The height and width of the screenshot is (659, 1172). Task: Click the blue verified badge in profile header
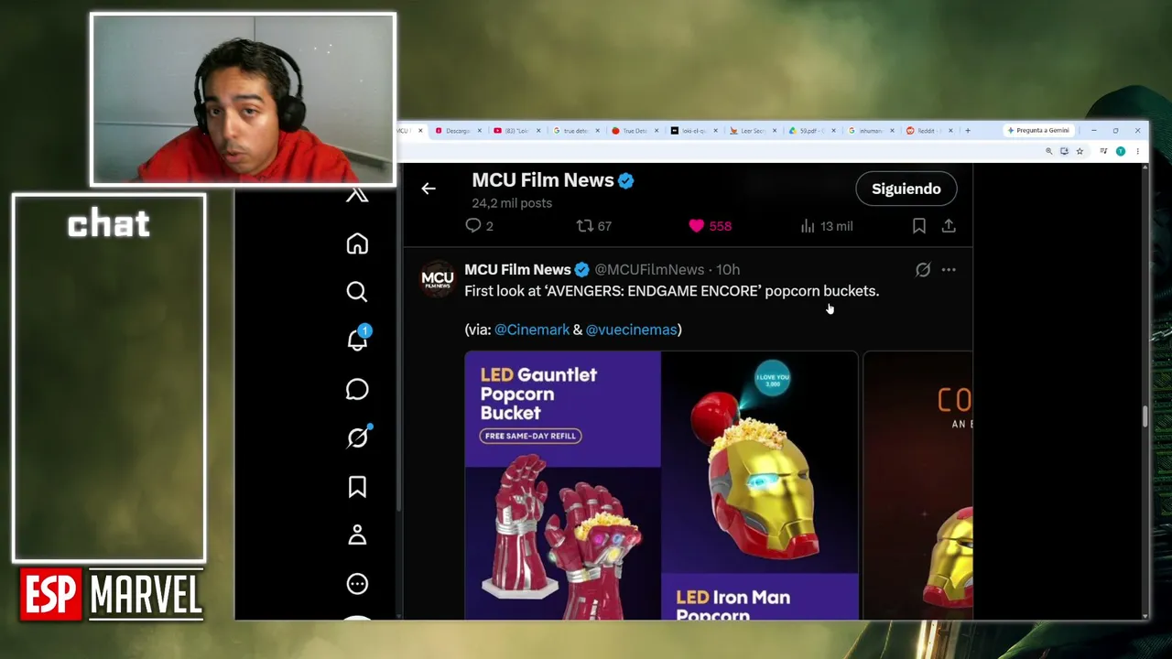click(626, 181)
